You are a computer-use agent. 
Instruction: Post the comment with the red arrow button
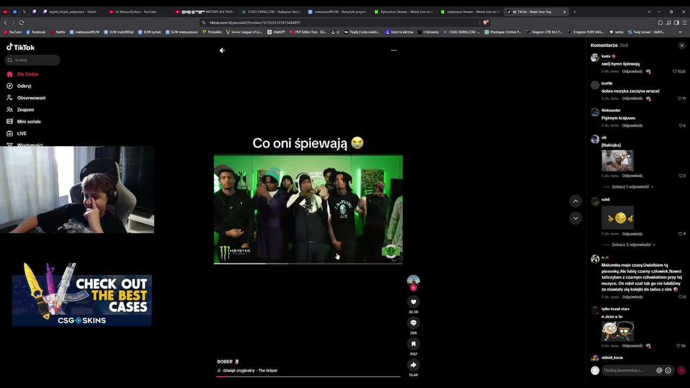[x=681, y=371]
